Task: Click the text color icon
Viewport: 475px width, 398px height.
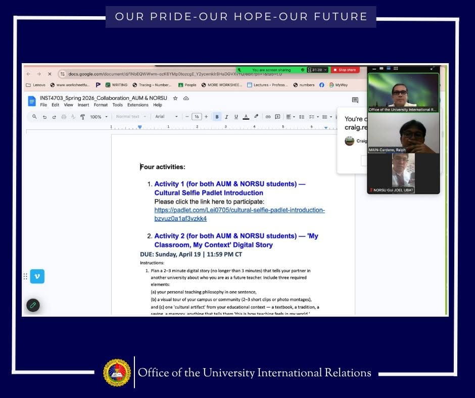Action: tap(246, 117)
